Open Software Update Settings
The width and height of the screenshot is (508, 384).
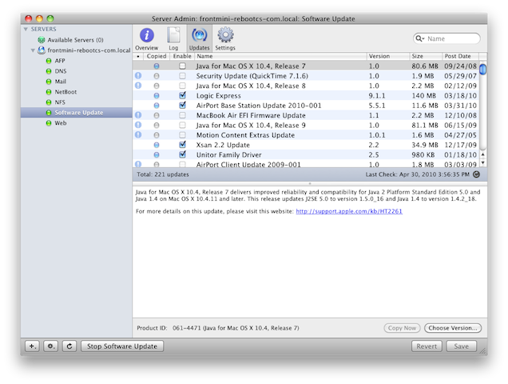coord(225,38)
